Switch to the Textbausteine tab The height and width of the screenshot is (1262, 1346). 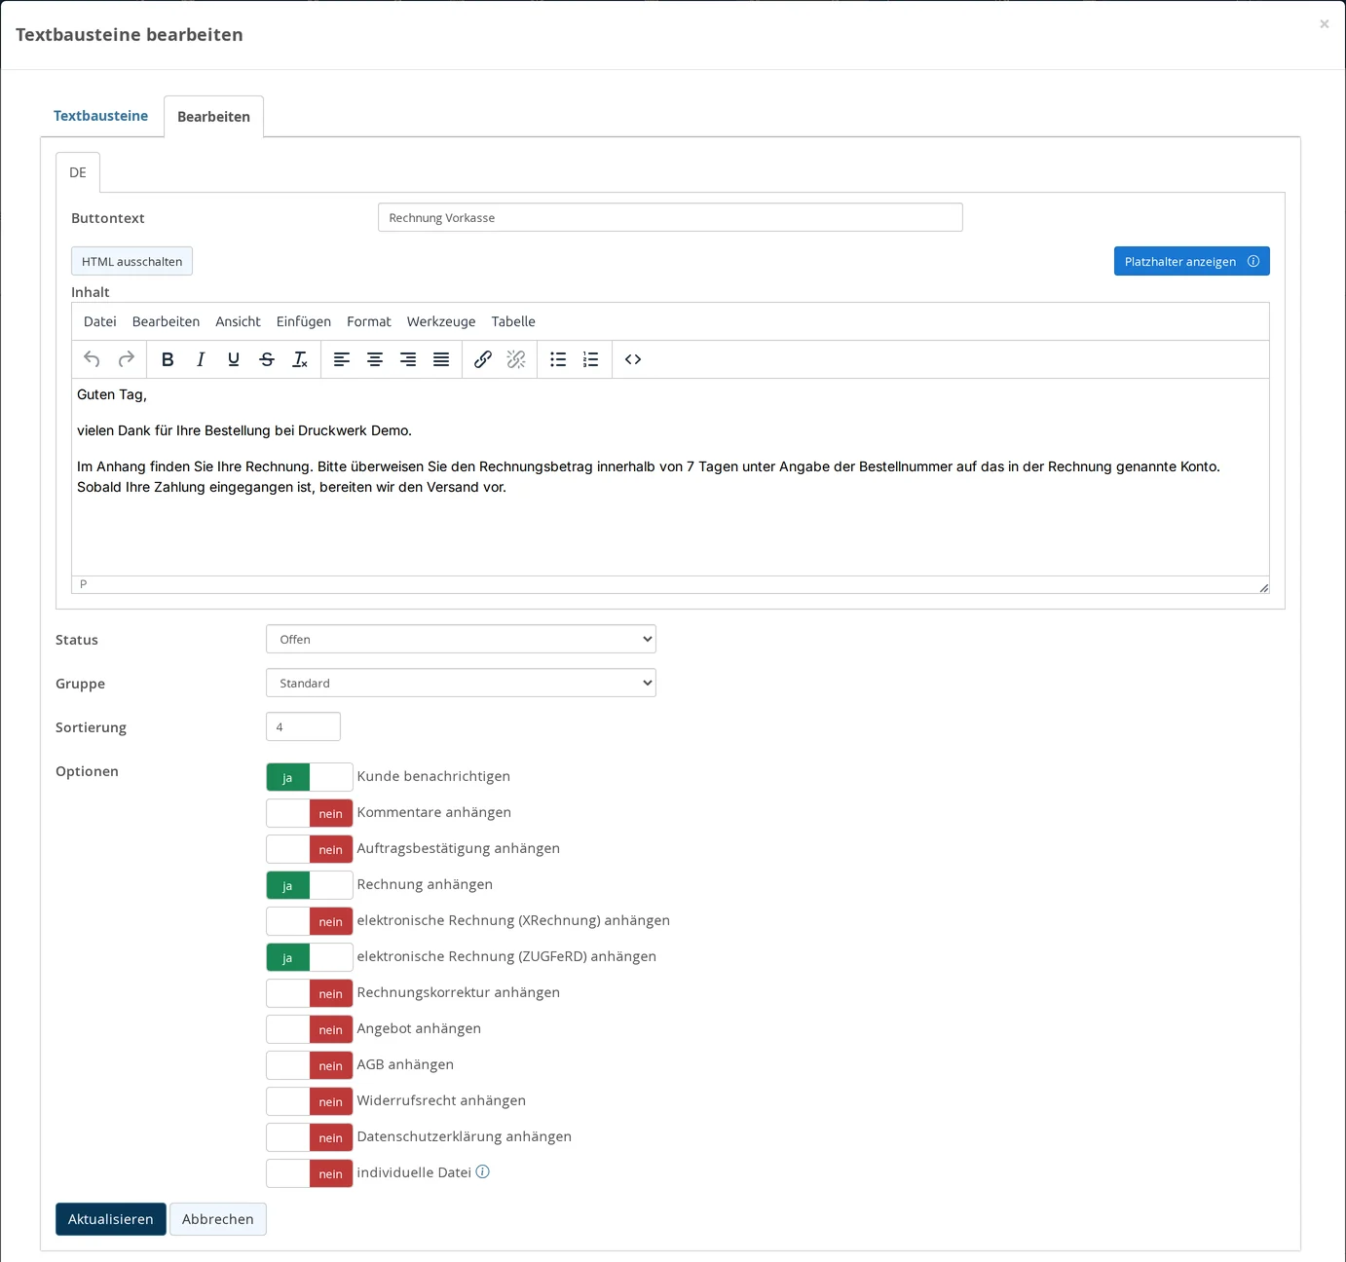tap(100, 116)
